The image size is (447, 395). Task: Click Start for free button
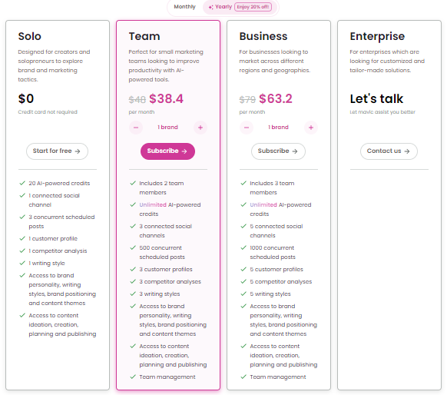(x=57, y=151)
